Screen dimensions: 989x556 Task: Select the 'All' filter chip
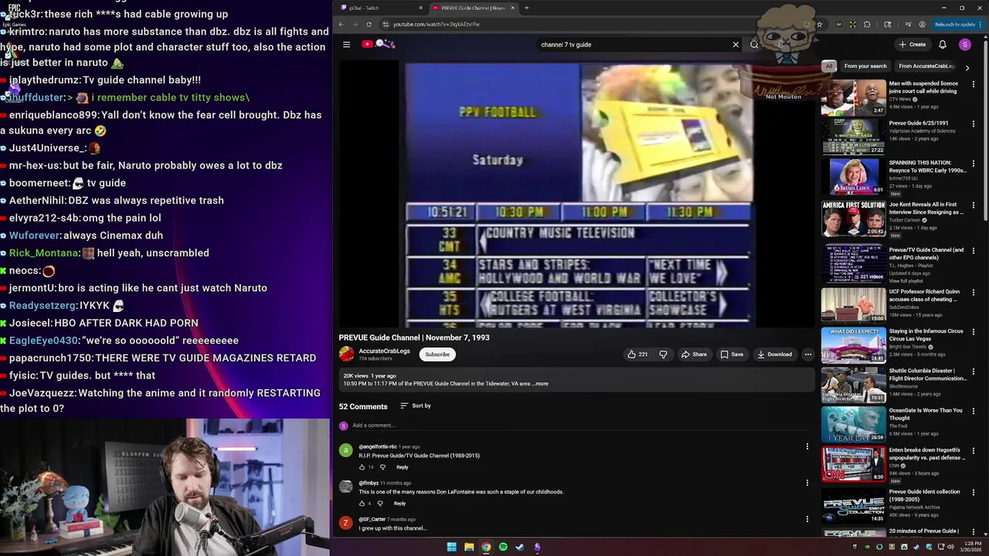[x=829, y=66]
